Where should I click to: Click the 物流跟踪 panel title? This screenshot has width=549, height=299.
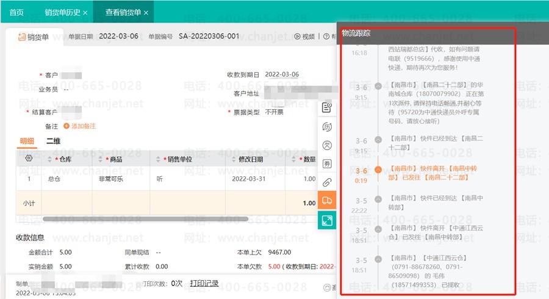pyautogui.click(x=356, y=33)
